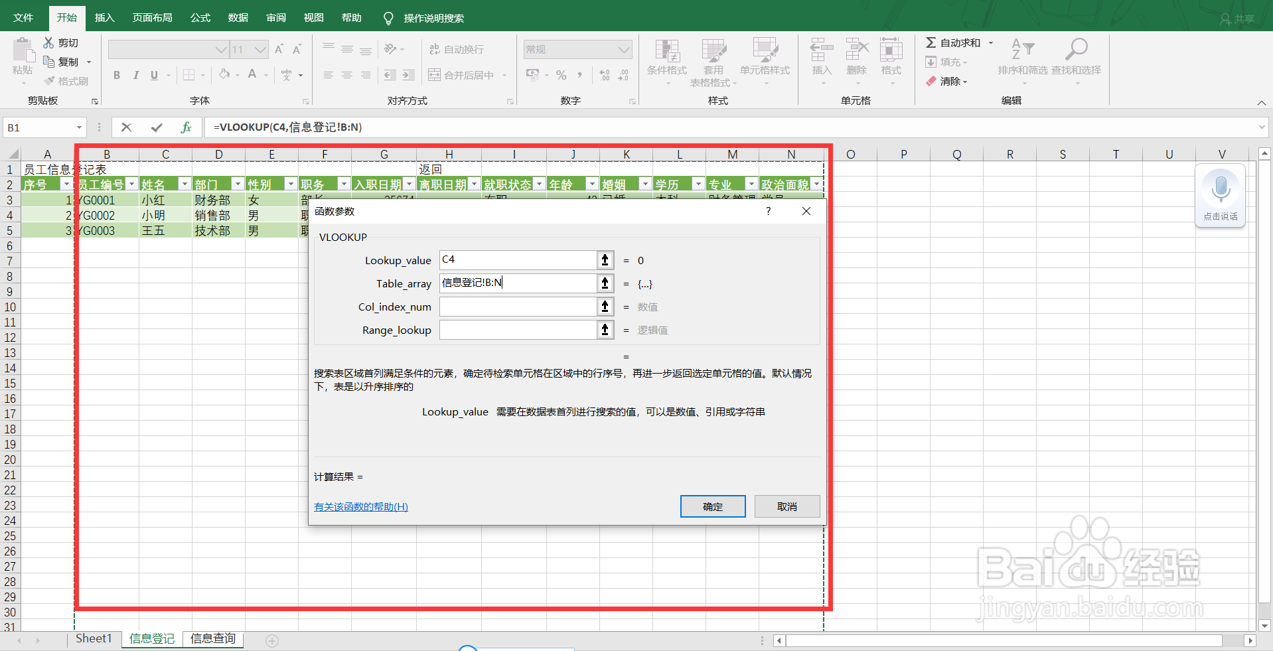Open 有关该函数的帮助 help link
Viewport: 1273px width, 651px height.
tap(360, 506)
